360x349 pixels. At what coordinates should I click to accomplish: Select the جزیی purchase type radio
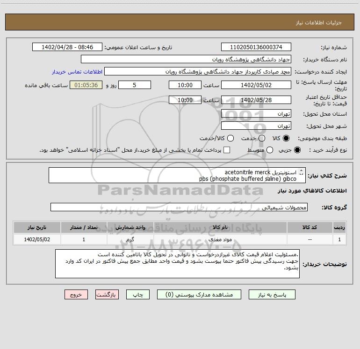point(297,150)
